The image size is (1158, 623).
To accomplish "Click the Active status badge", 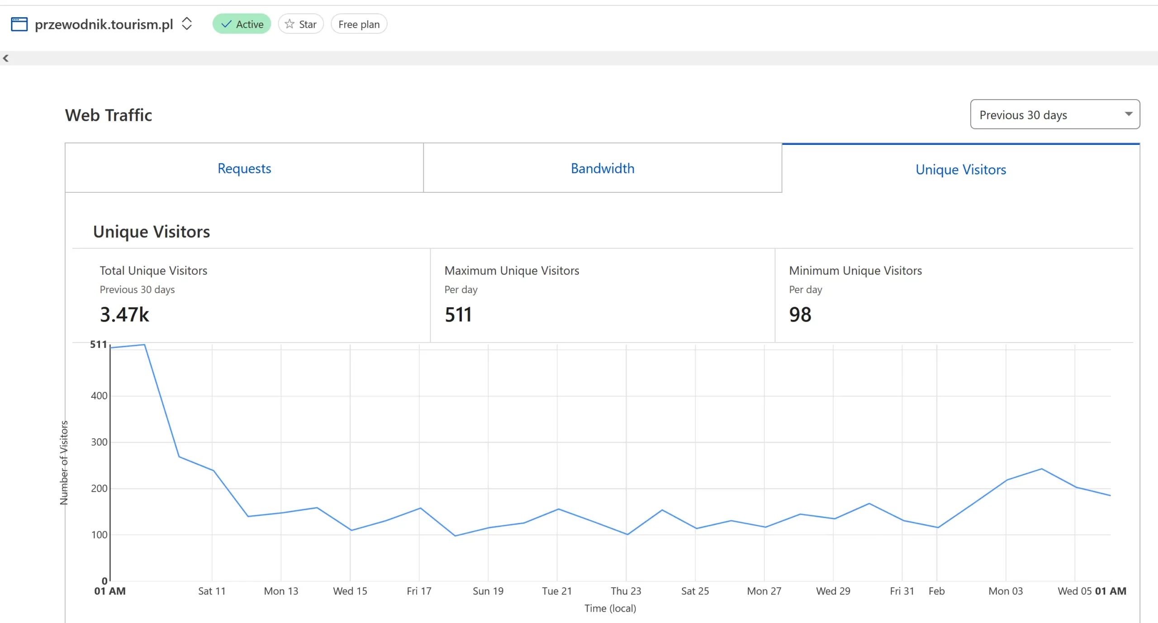I will point(242,24).
